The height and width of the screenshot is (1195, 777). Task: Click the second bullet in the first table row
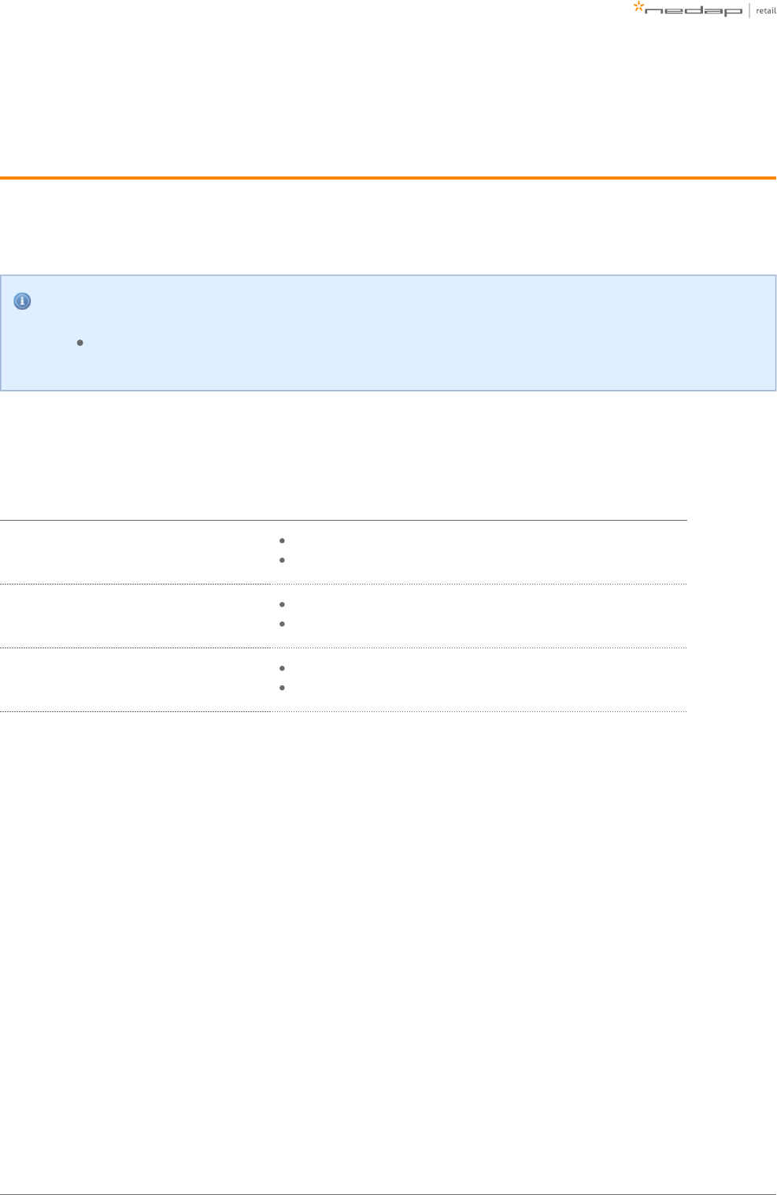(282, 560)
